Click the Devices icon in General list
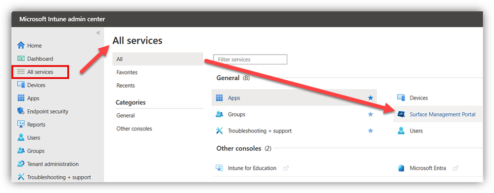Screen dimensions: 494x193 click(x=401, y=98)
